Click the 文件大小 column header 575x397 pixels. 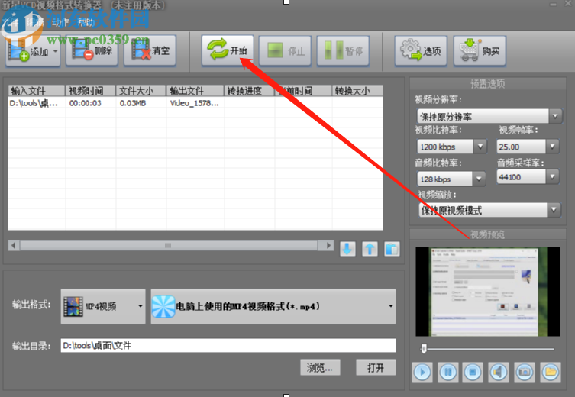click(141, 91)
